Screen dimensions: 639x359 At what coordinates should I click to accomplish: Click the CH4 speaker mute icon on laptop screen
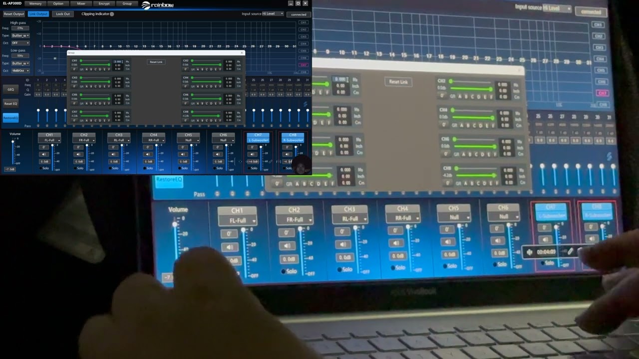tap(396, 243)
